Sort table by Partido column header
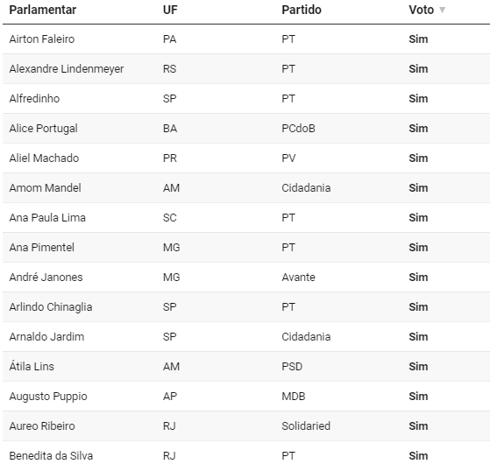Image resolution: width=490 pixels, height=464 pixels. [302, 10]
